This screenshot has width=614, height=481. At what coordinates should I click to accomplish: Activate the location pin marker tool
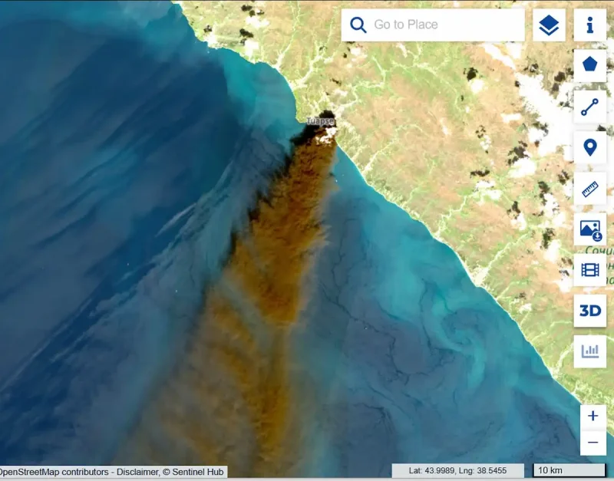(x=589, y=147)
